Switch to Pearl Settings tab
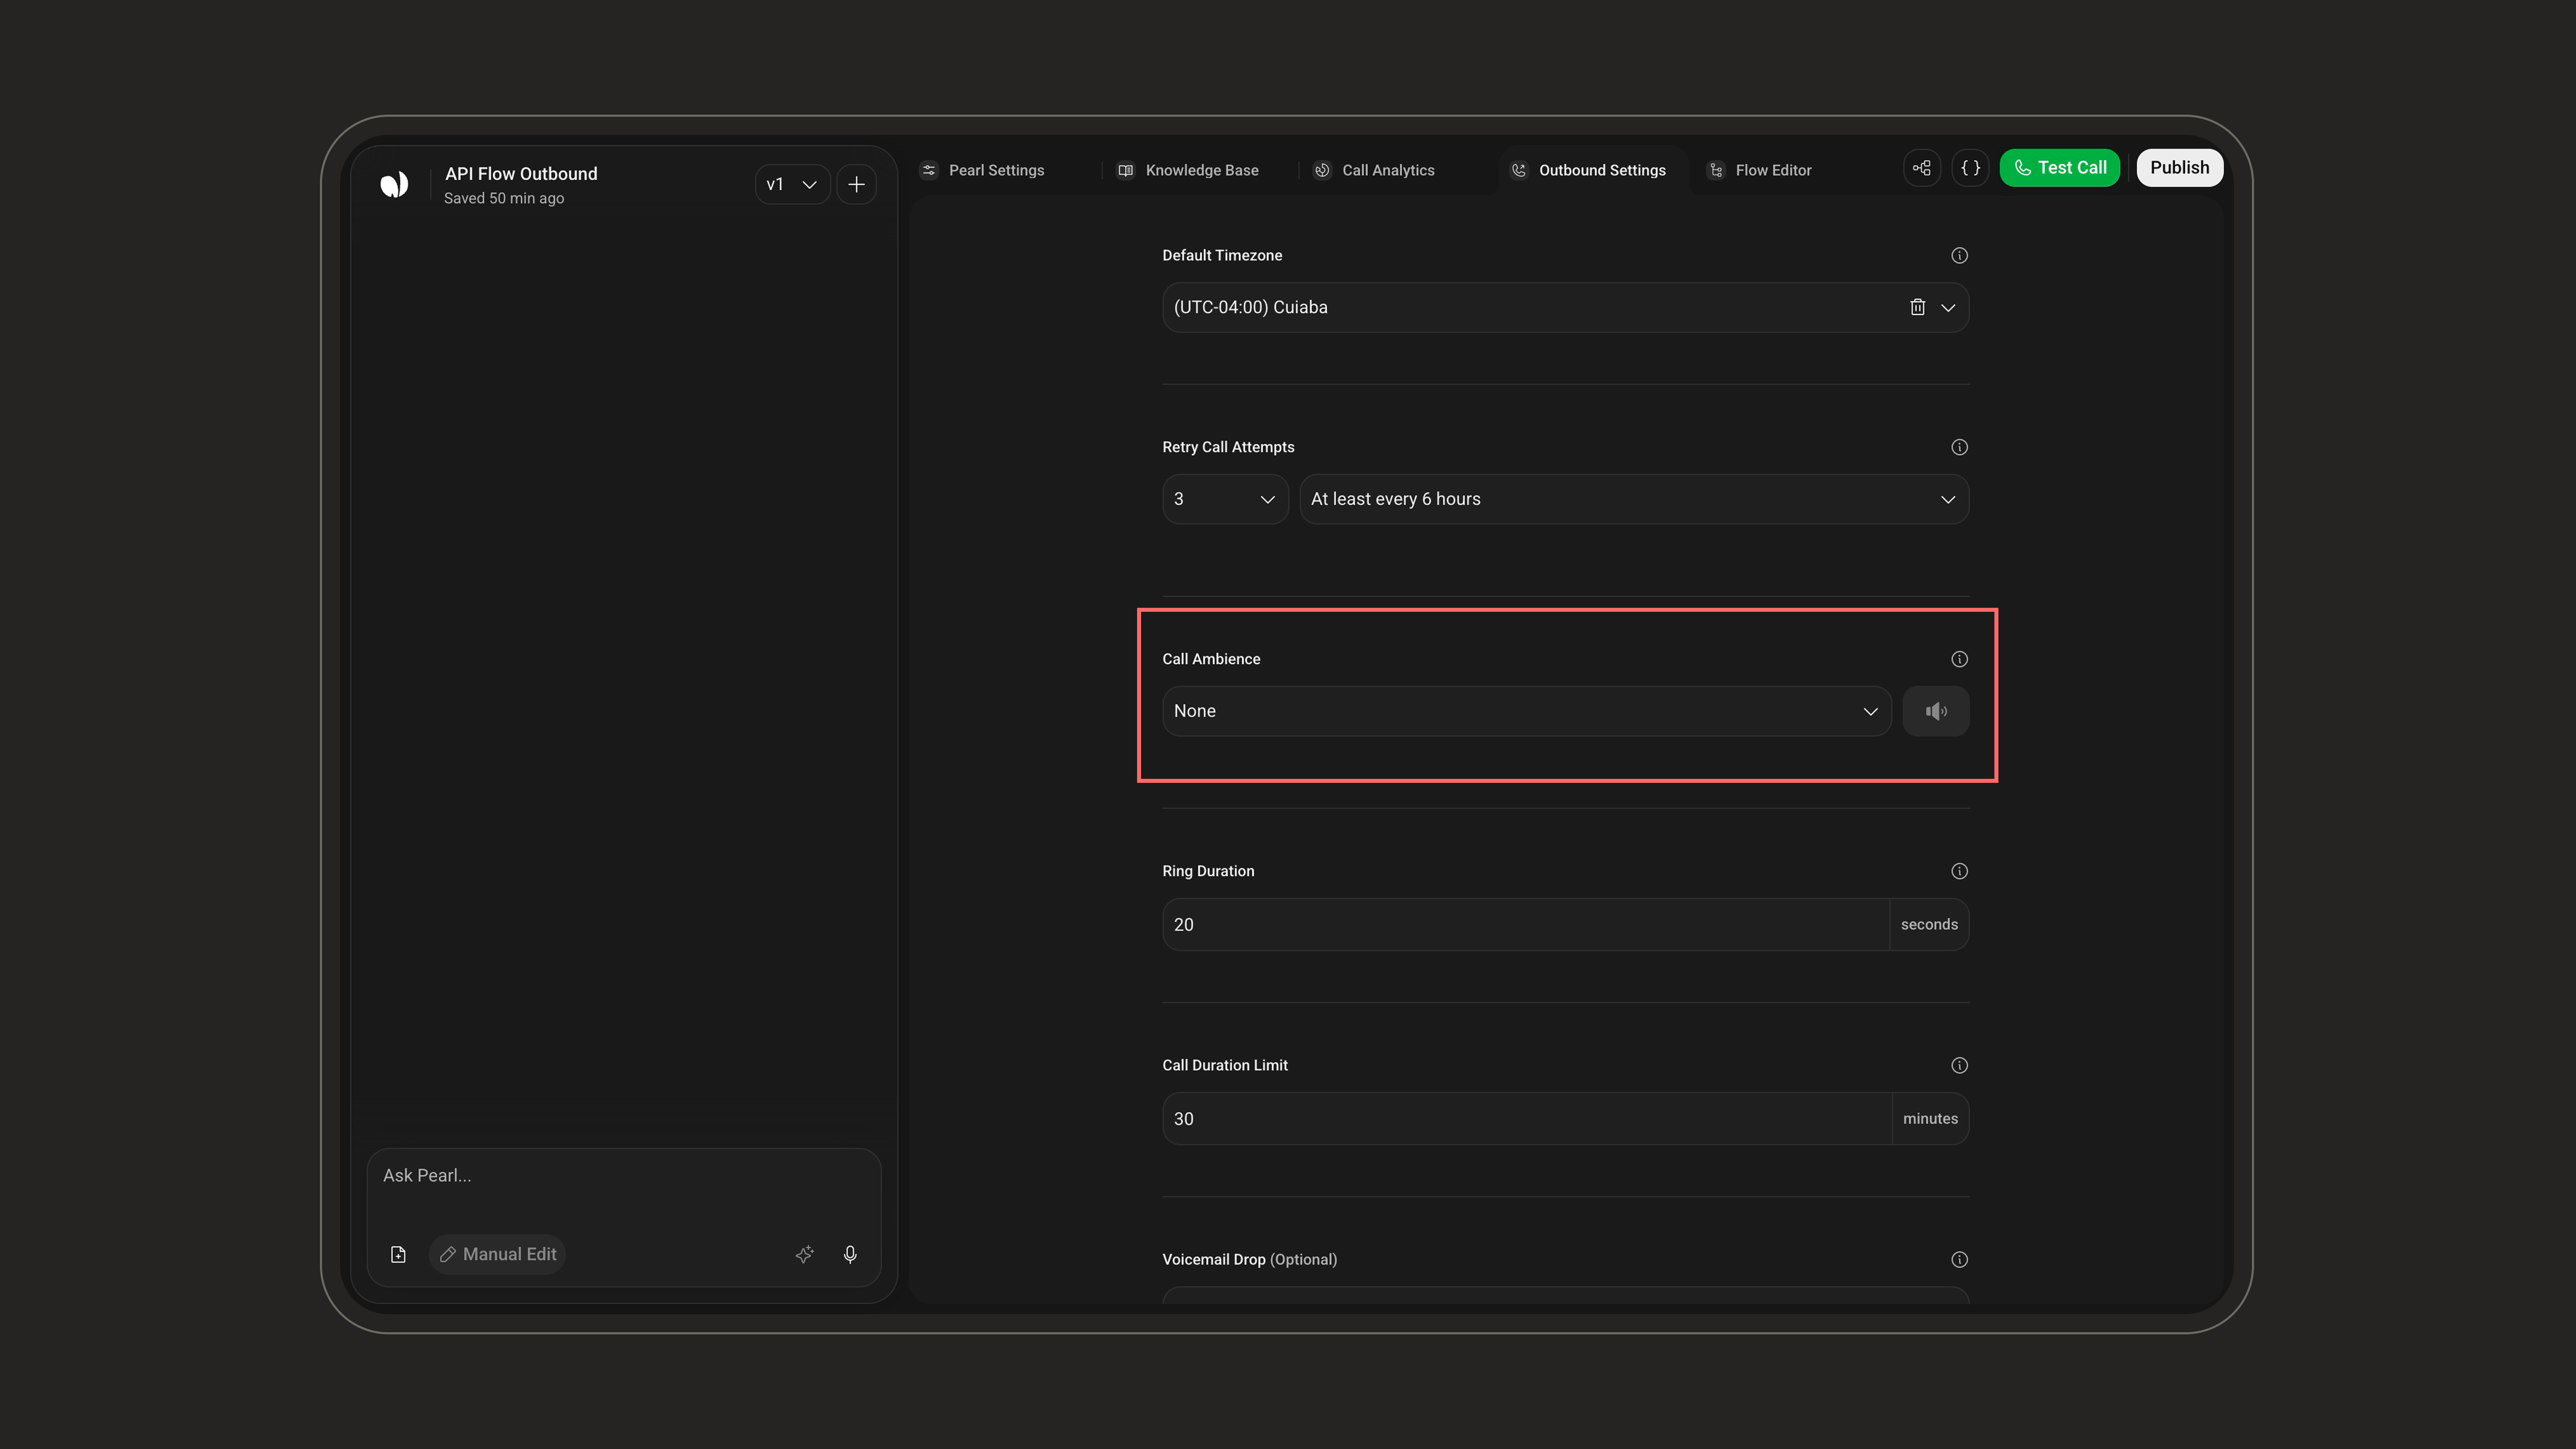This screenshot has height=1449, width=2576. coord(983,170)
